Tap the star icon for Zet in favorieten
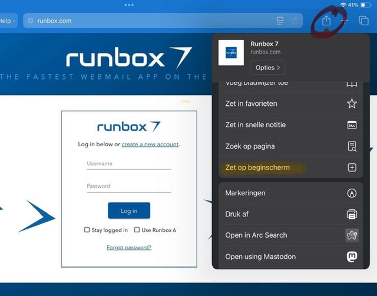Viewport: 377px width, 296px height. (352, 103)
